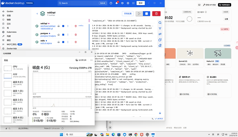Open the log filter icon
The image size is (238, 137).
(160, 28)
